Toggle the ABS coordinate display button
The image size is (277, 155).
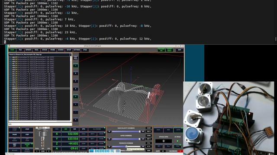(x=65, y=129)
